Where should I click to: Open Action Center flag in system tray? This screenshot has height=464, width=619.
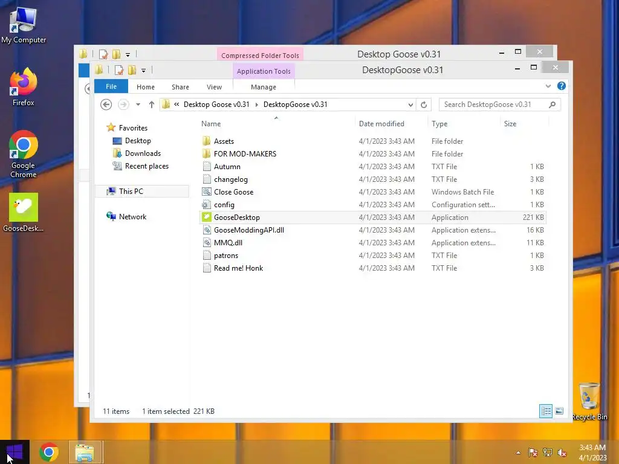(x=533, y=453)
